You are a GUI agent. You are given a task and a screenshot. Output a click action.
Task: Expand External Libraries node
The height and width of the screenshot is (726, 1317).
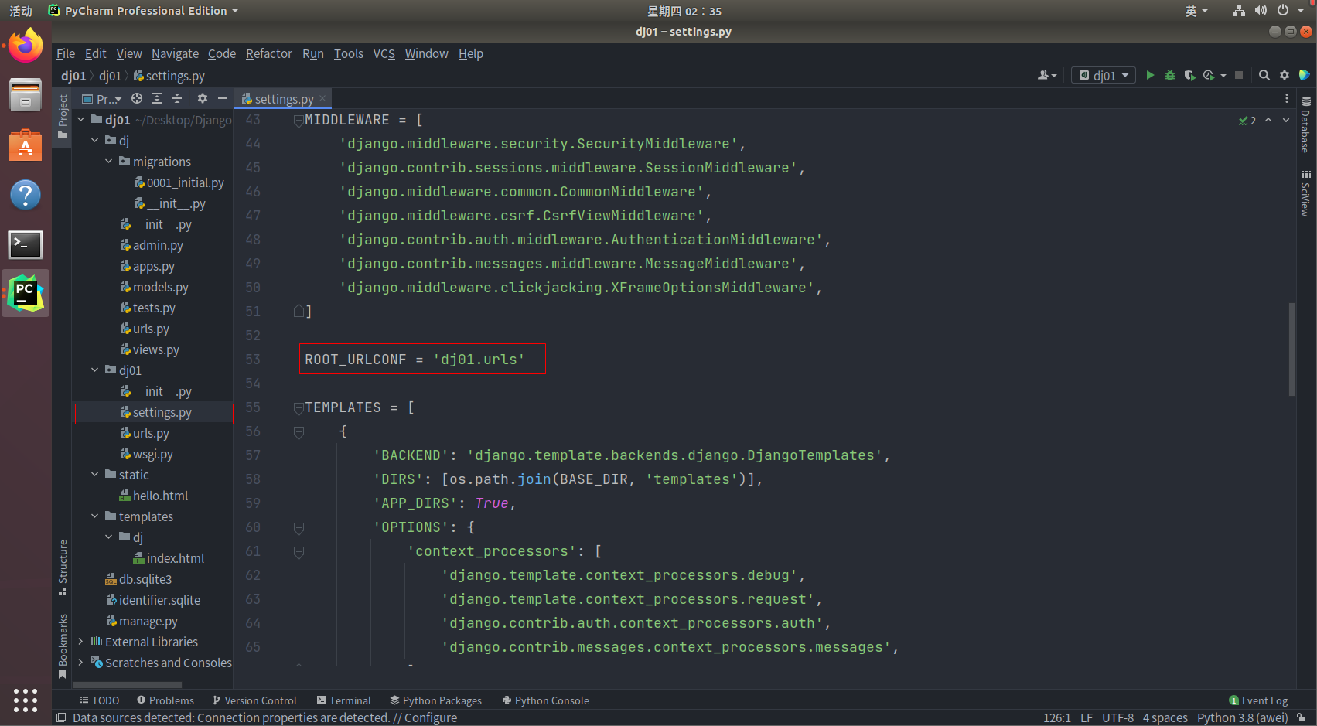(x=81, y=642)
